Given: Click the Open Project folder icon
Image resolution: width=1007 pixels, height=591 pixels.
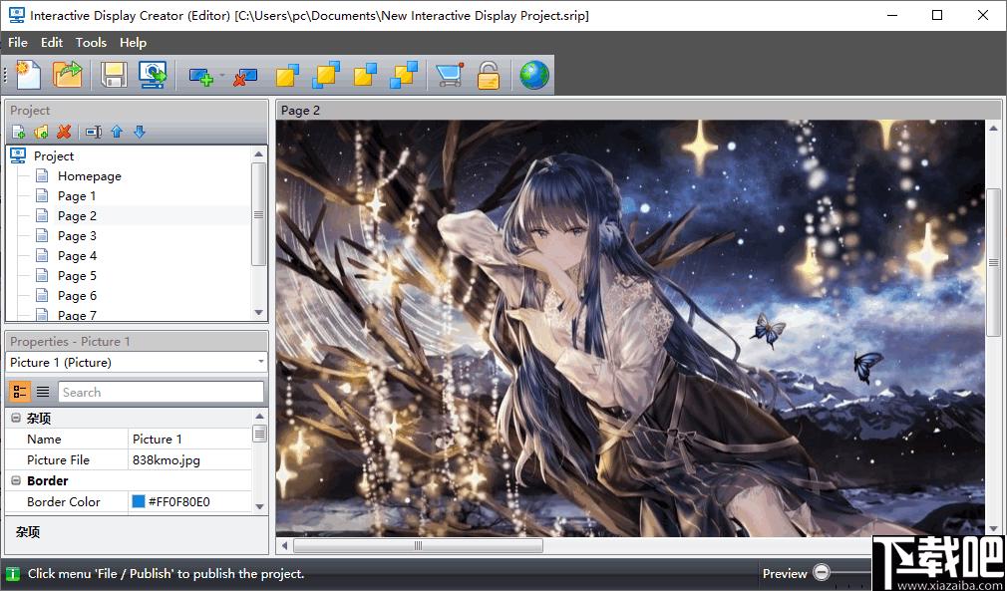Looking at the screenshot, I should pos(68,75).
